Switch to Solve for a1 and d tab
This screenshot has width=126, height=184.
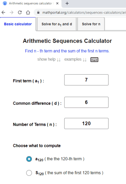click(57, 24)
